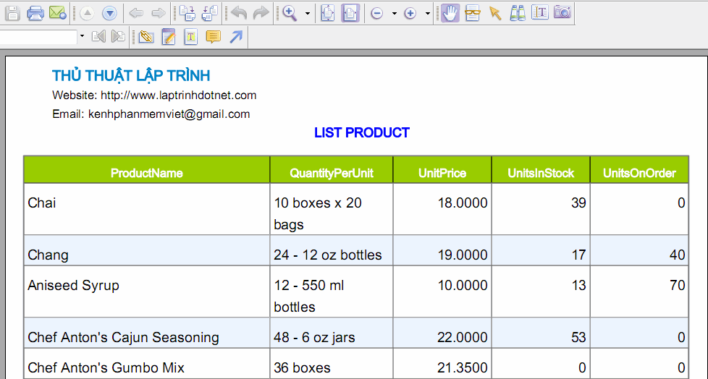Image resolution: width=708 pixels, height=379 pixels.
Task: Print the document using the printer icon
Action: point(35,13)
